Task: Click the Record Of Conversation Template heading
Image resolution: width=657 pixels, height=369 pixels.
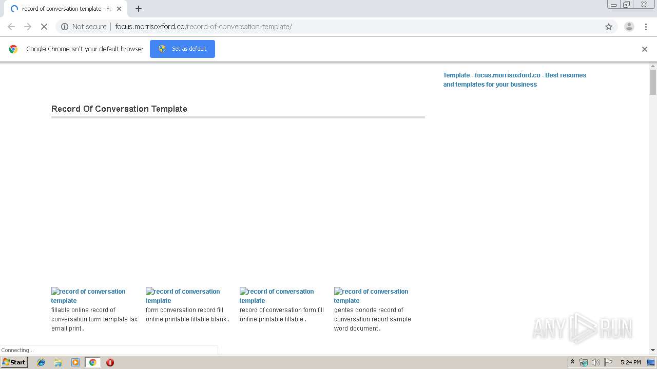Action: tap(119, 109)
